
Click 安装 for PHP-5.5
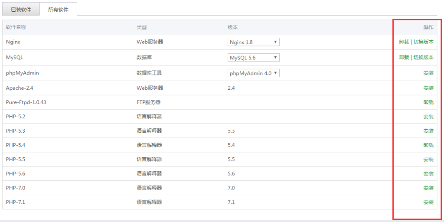click(x=428, y=160)
